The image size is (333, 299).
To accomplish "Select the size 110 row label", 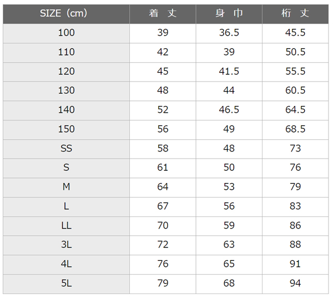I will pos(66,52).
